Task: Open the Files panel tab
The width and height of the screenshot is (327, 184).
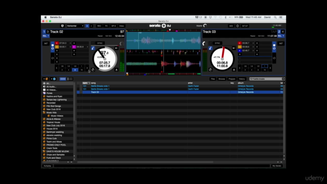Action: [213, 79]
